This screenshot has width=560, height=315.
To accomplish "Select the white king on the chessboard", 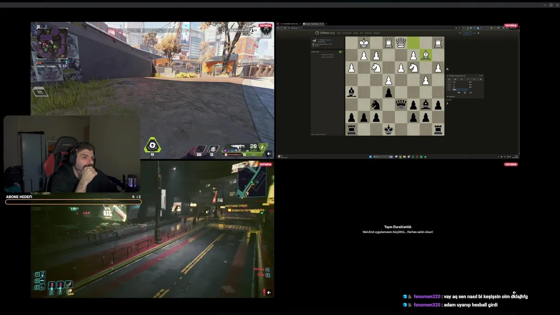I will (x=364, y=43).
